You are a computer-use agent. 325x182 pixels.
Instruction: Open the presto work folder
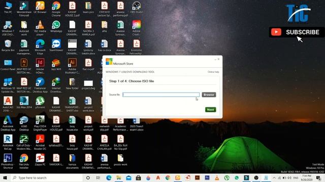[x=120, y=160]
